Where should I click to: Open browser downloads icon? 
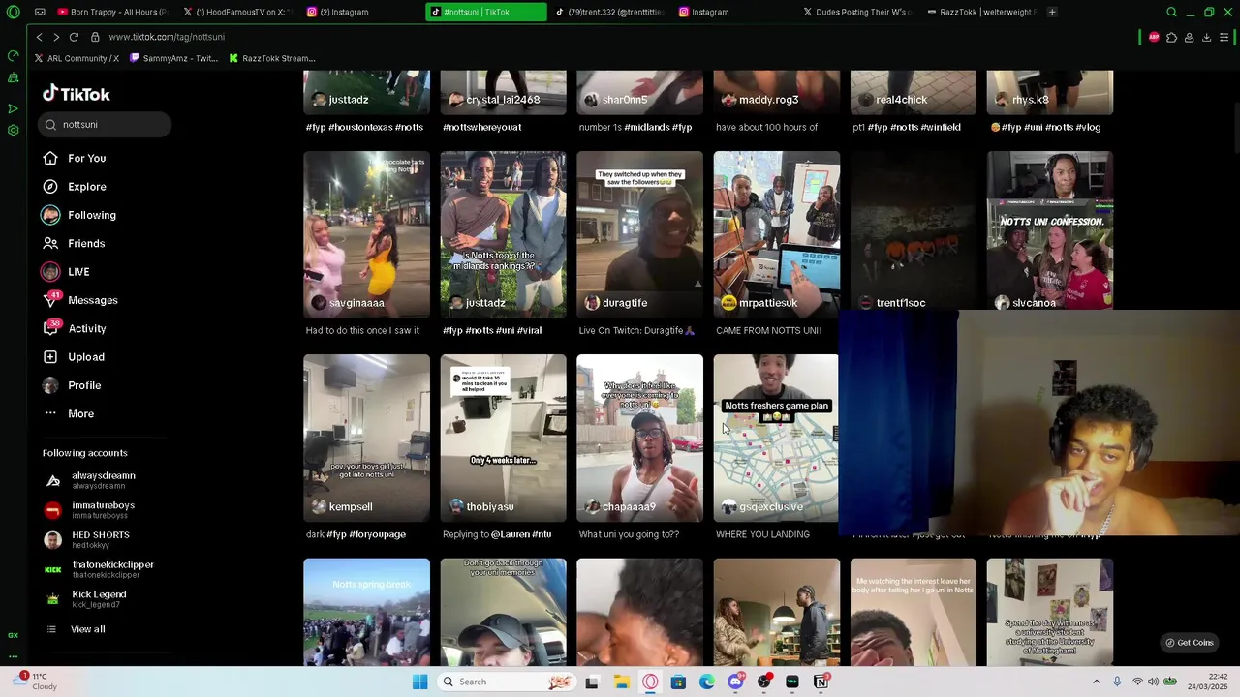(1206, 37)
